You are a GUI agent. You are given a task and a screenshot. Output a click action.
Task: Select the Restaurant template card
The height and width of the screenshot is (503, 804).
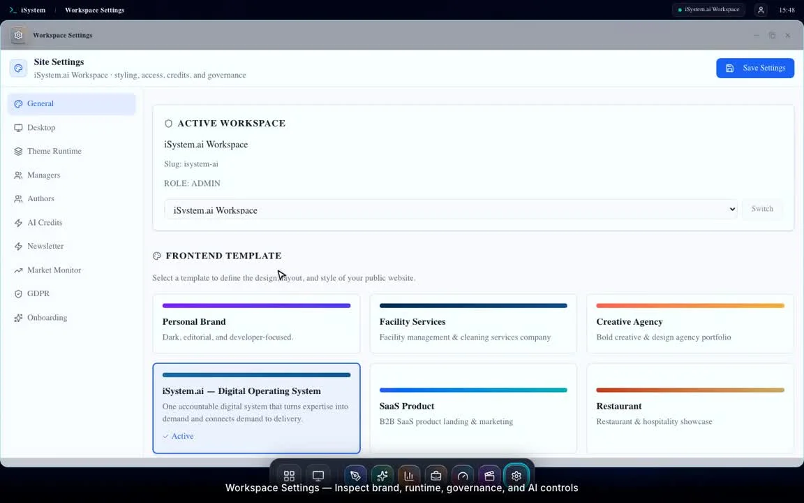[x=690, y=408]
